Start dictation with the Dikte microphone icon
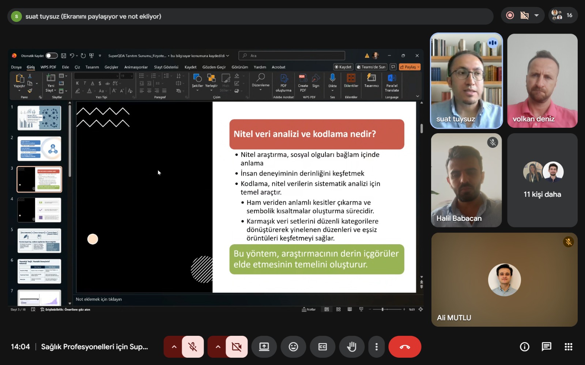This screenshot has height=365, width=585. point(332,78)
